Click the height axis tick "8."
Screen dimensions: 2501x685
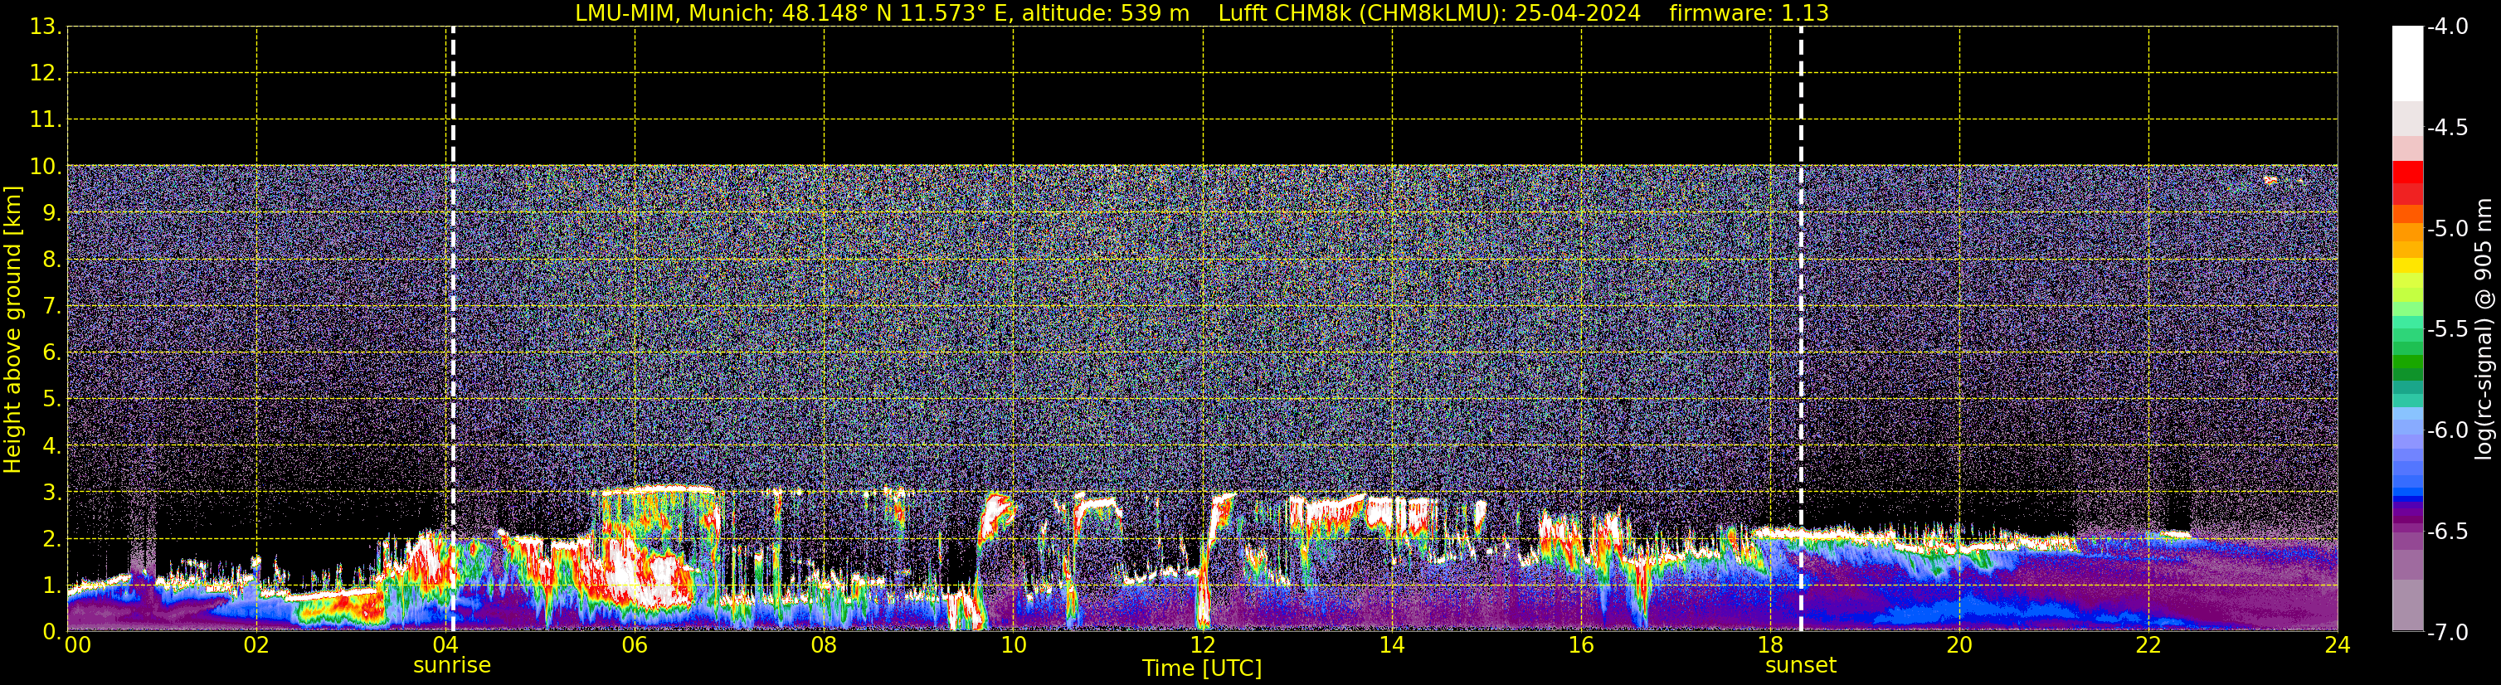pos(51,260)
